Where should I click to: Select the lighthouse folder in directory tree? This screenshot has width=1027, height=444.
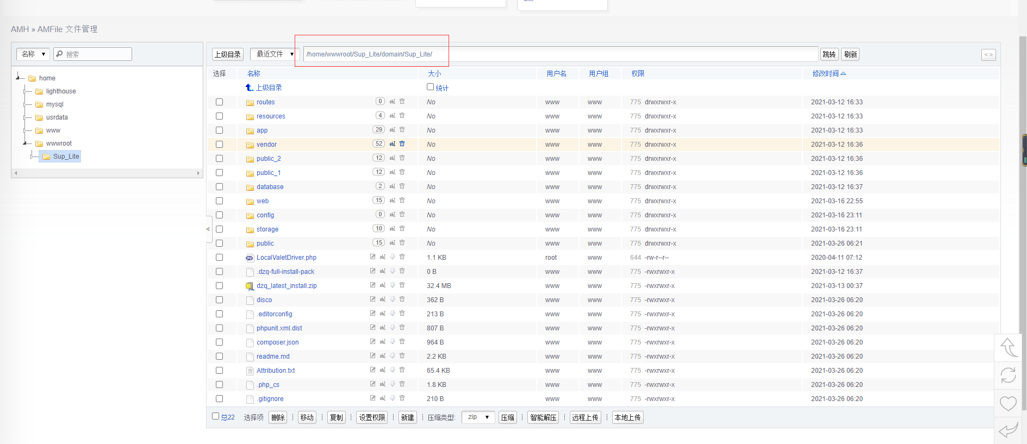pos(60,91)
